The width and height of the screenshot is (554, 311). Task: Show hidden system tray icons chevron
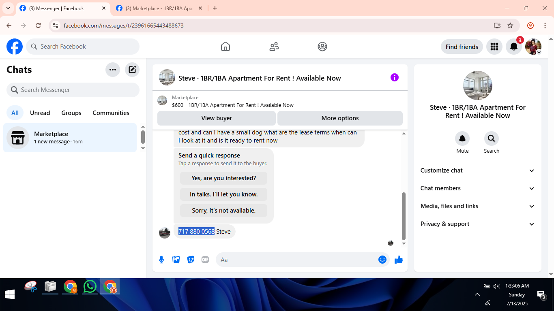coord(477,294)
